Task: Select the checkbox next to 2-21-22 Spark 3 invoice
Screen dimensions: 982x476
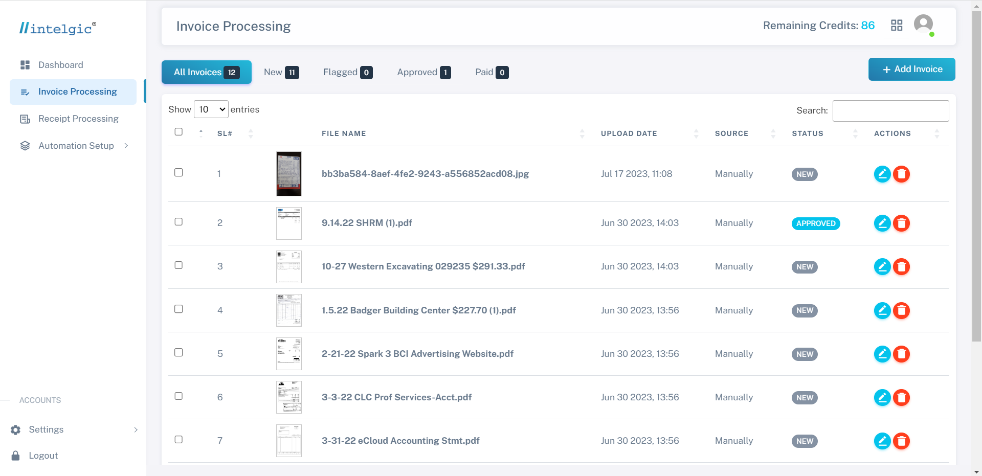Action: click(x=178, y=352)
